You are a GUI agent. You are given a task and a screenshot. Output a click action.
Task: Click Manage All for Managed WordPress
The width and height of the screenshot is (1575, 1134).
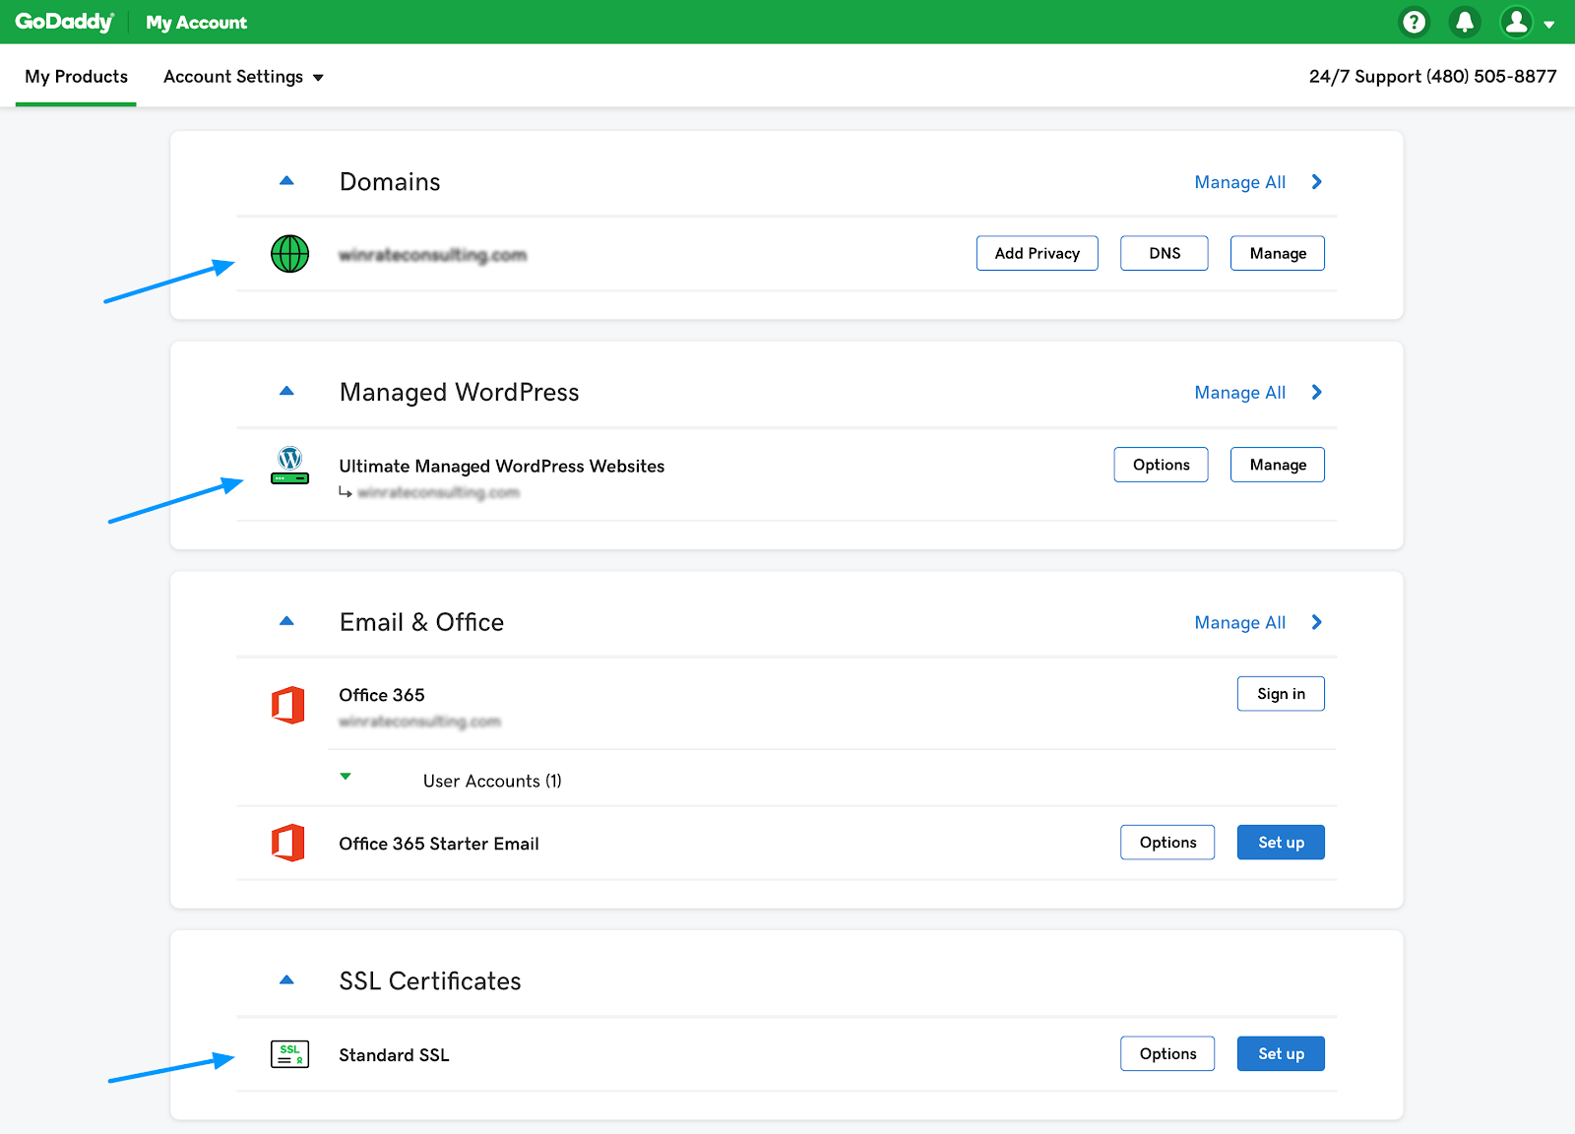[1240, 393]
